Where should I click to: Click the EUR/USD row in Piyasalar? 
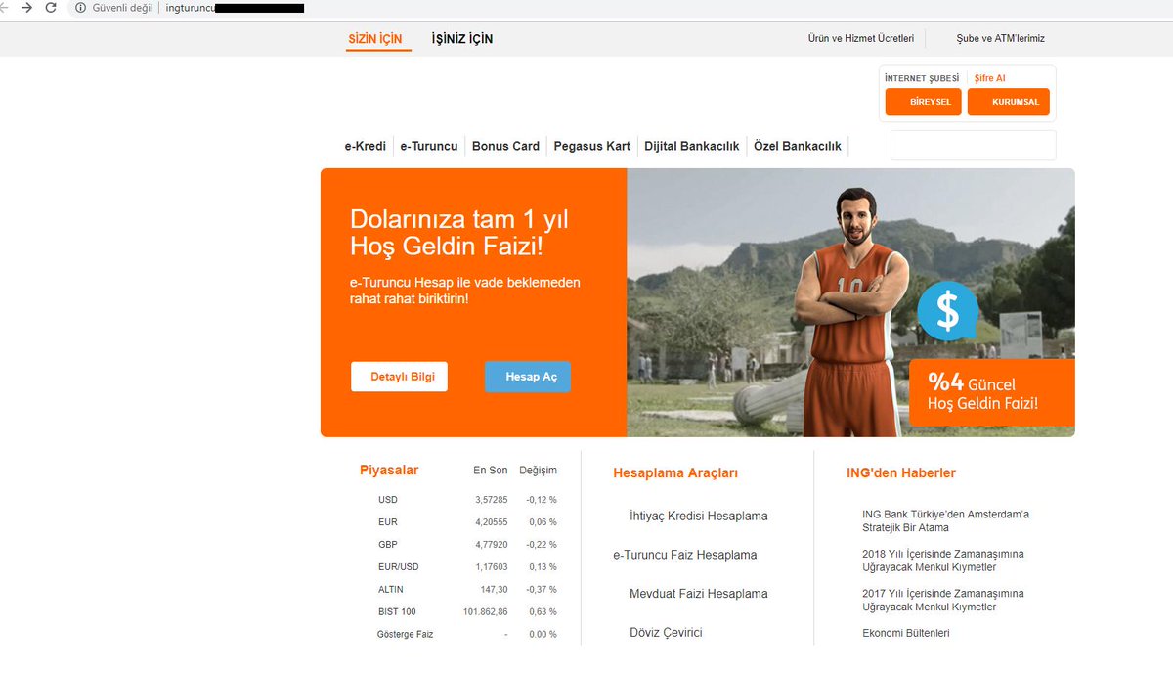pyautogui.click(x=467, y=567)
